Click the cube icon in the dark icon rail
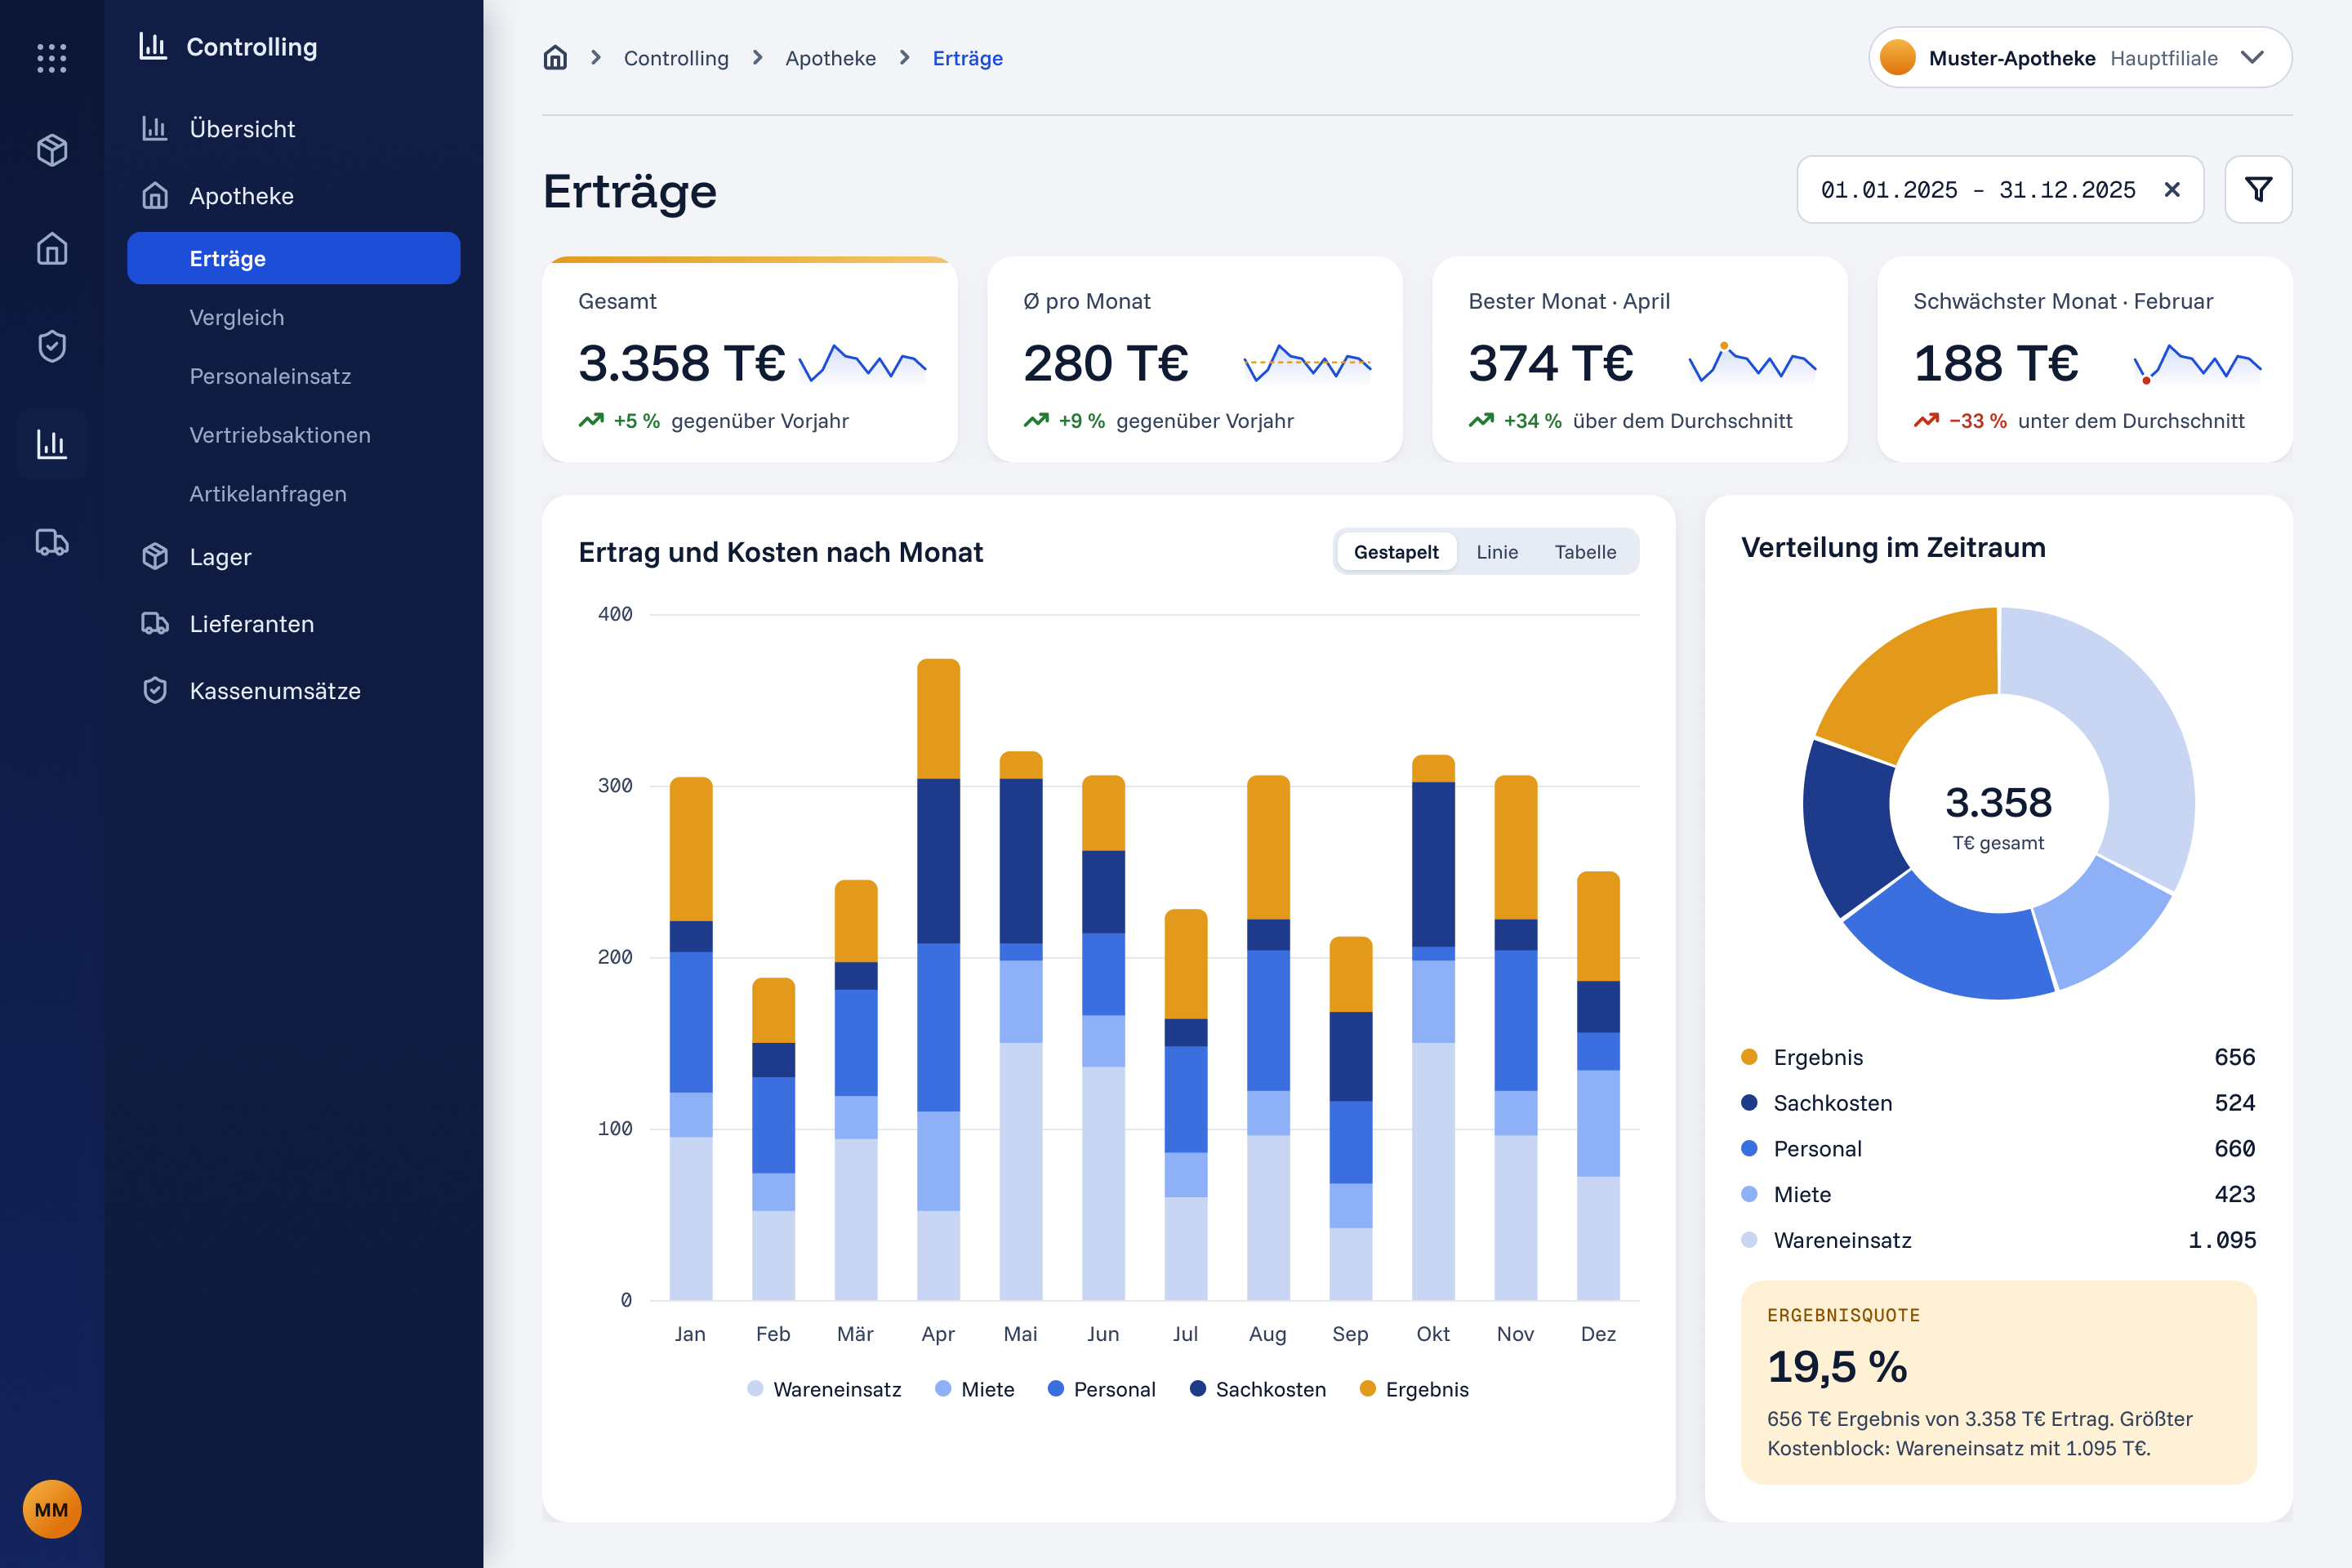 52,150
